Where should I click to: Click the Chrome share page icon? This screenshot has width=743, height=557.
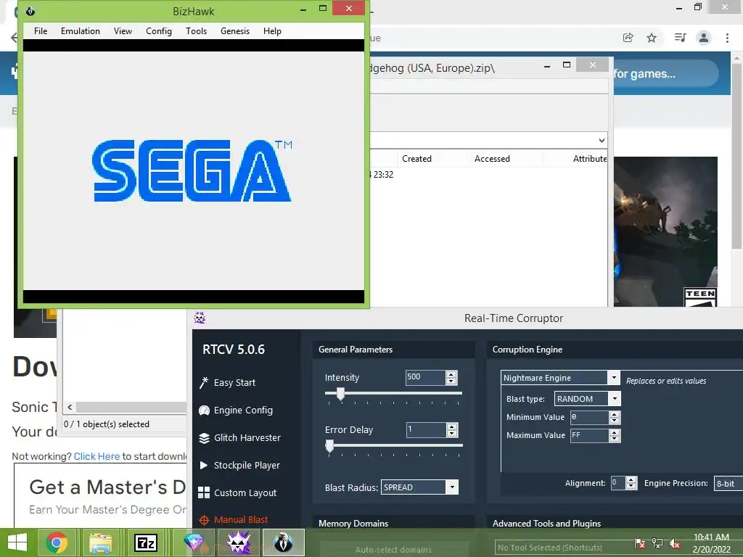(628, 38)
